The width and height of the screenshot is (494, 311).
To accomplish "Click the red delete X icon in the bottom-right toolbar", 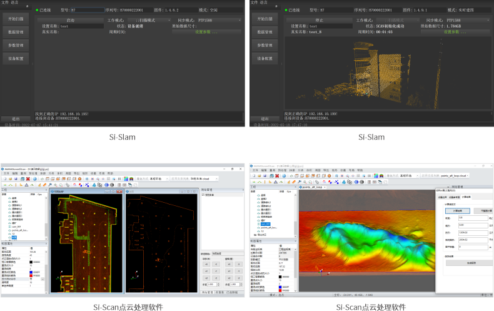I will pos(276,176).
